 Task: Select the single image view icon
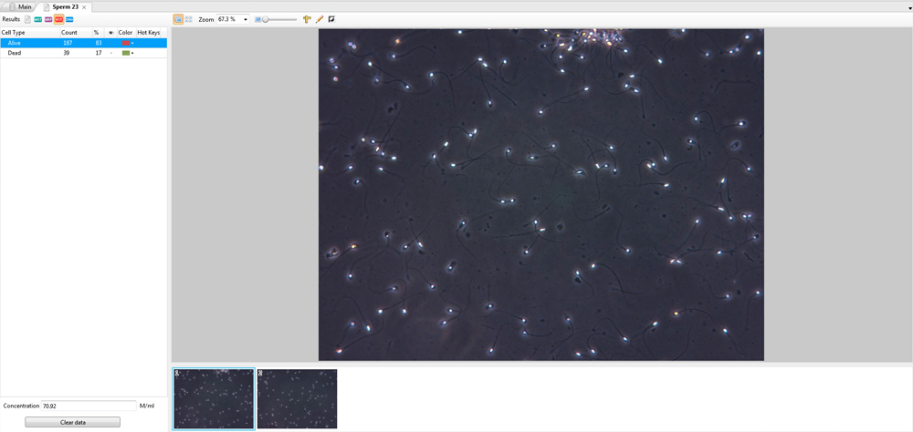(178, 19)
